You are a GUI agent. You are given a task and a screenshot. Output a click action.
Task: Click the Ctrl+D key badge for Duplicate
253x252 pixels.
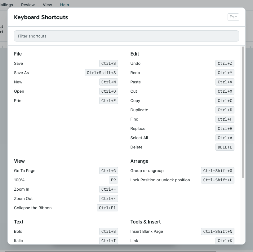225,110
